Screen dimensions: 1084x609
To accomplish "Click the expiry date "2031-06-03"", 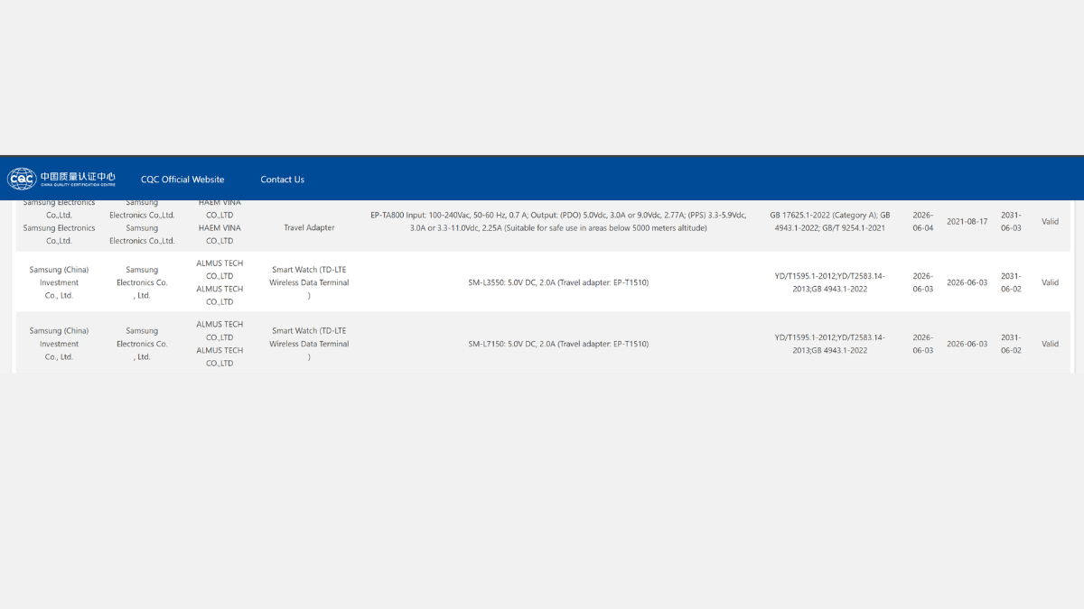I will [1011, 222].
